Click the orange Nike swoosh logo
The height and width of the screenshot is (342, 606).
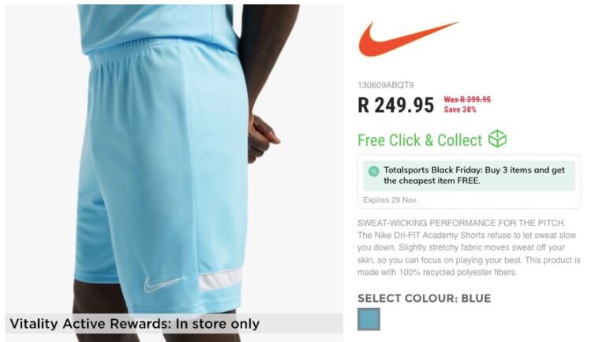click(408, 39)
